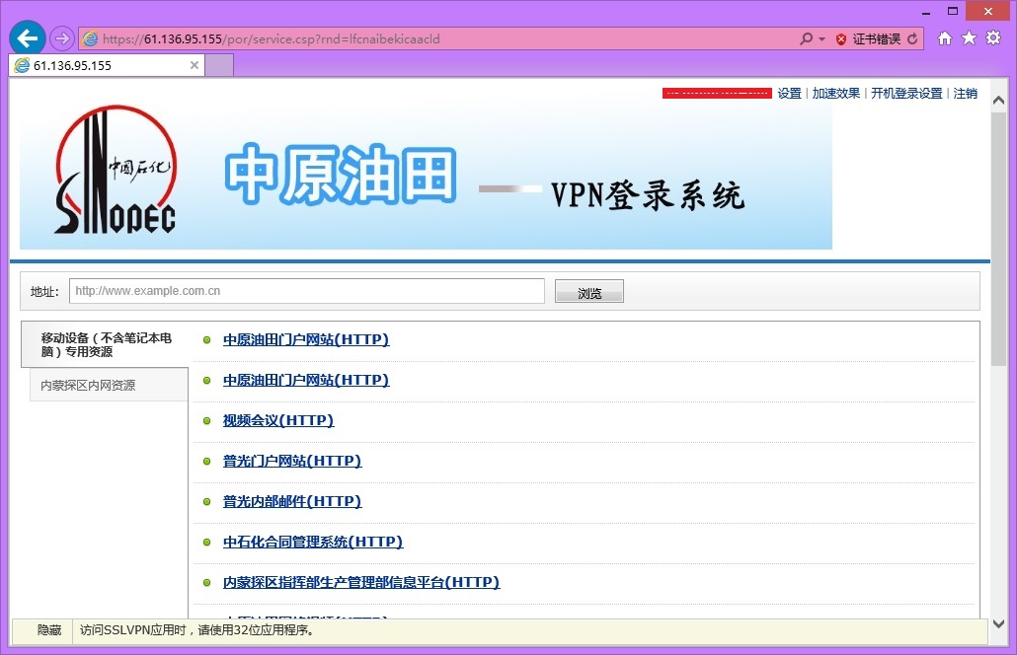Open a new blank tab
Screen dimensions: 1017x655
(219, 65)
